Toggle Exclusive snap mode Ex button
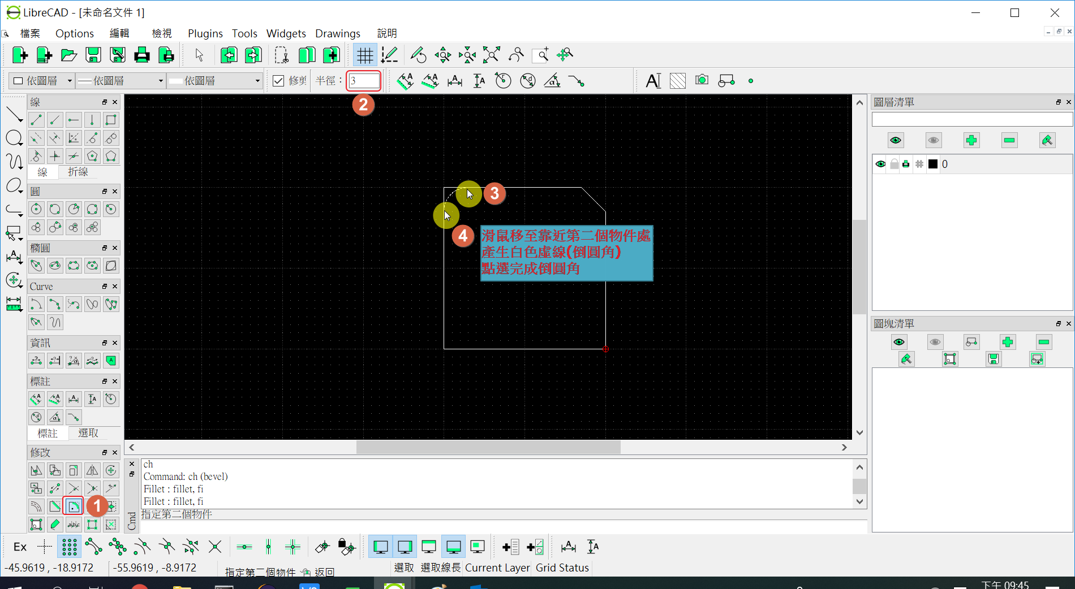 point(20,547)
